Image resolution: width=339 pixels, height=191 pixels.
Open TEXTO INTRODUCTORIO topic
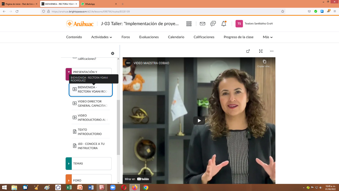(x=90, y=132)
